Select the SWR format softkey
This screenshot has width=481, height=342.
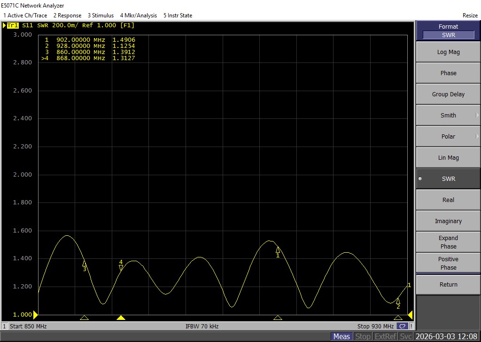click(448, 179)
